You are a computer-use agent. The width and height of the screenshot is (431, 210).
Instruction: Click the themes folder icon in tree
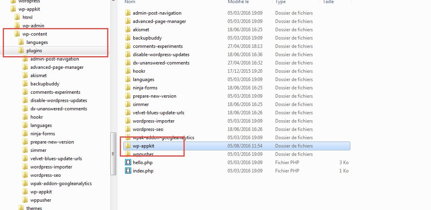click(21, 208)
